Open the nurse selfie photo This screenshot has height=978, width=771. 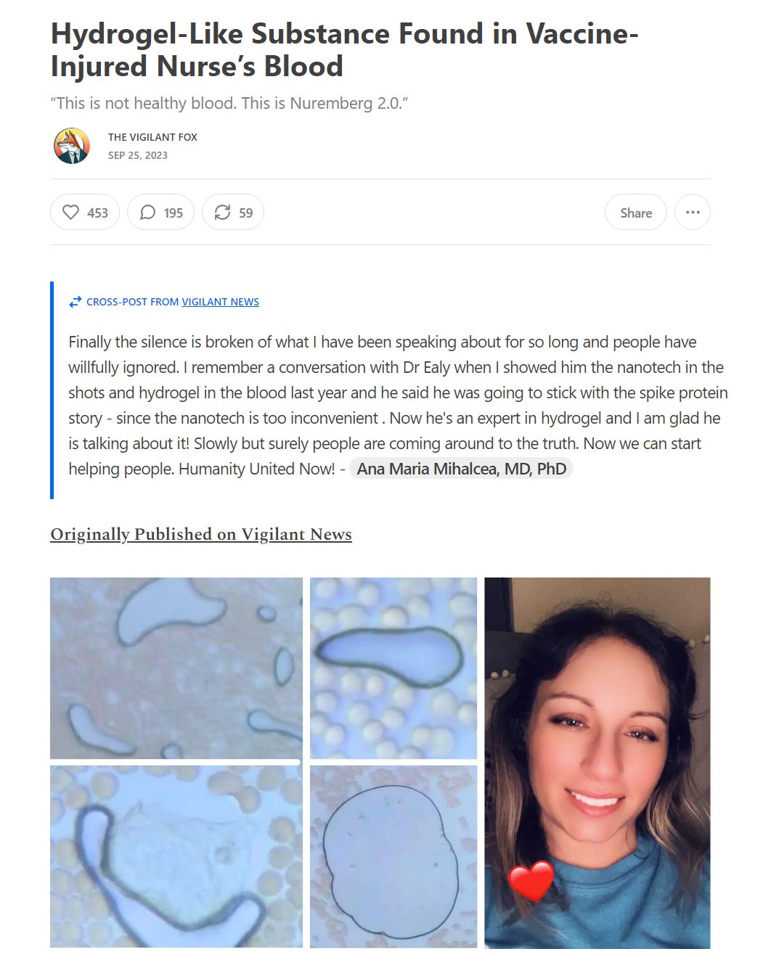(x=597, y=763)
